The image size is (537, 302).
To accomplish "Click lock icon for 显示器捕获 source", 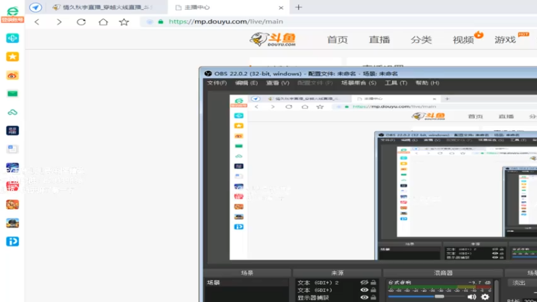I will pos(373,297).
